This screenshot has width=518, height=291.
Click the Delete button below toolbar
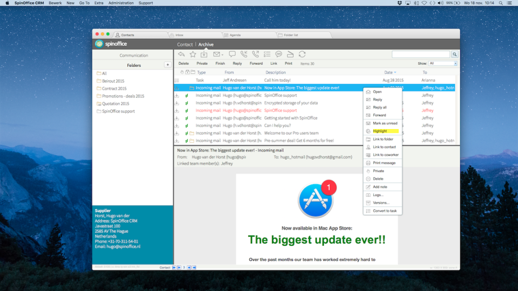[x=183, y=64]
